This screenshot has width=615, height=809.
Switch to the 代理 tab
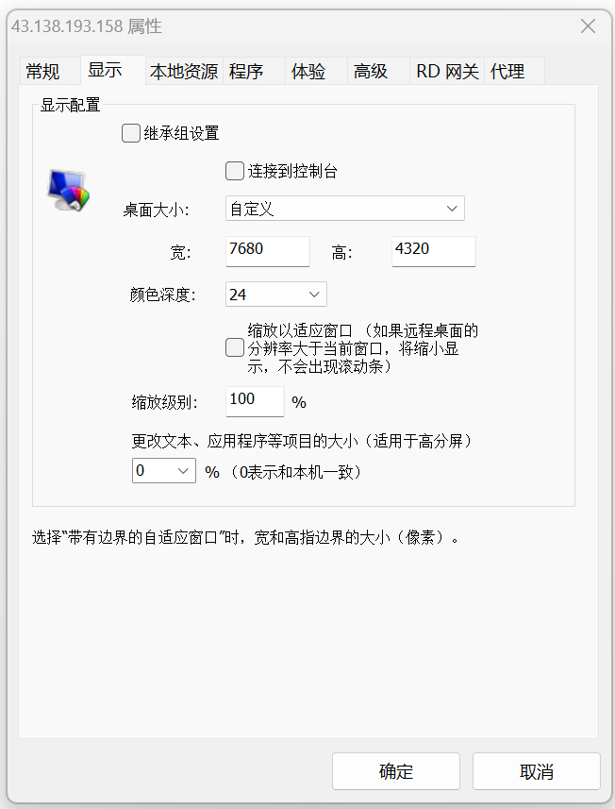pos(507,71)
